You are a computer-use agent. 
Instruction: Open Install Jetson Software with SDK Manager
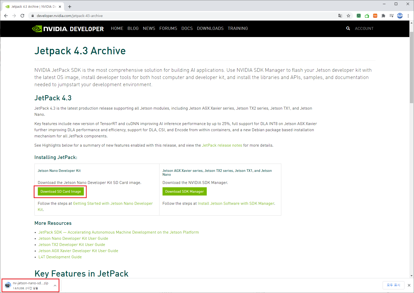pos(236,203)
